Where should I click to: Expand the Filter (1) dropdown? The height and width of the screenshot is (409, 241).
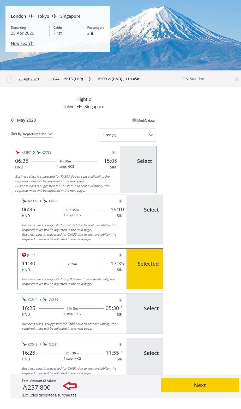[127, 135]
